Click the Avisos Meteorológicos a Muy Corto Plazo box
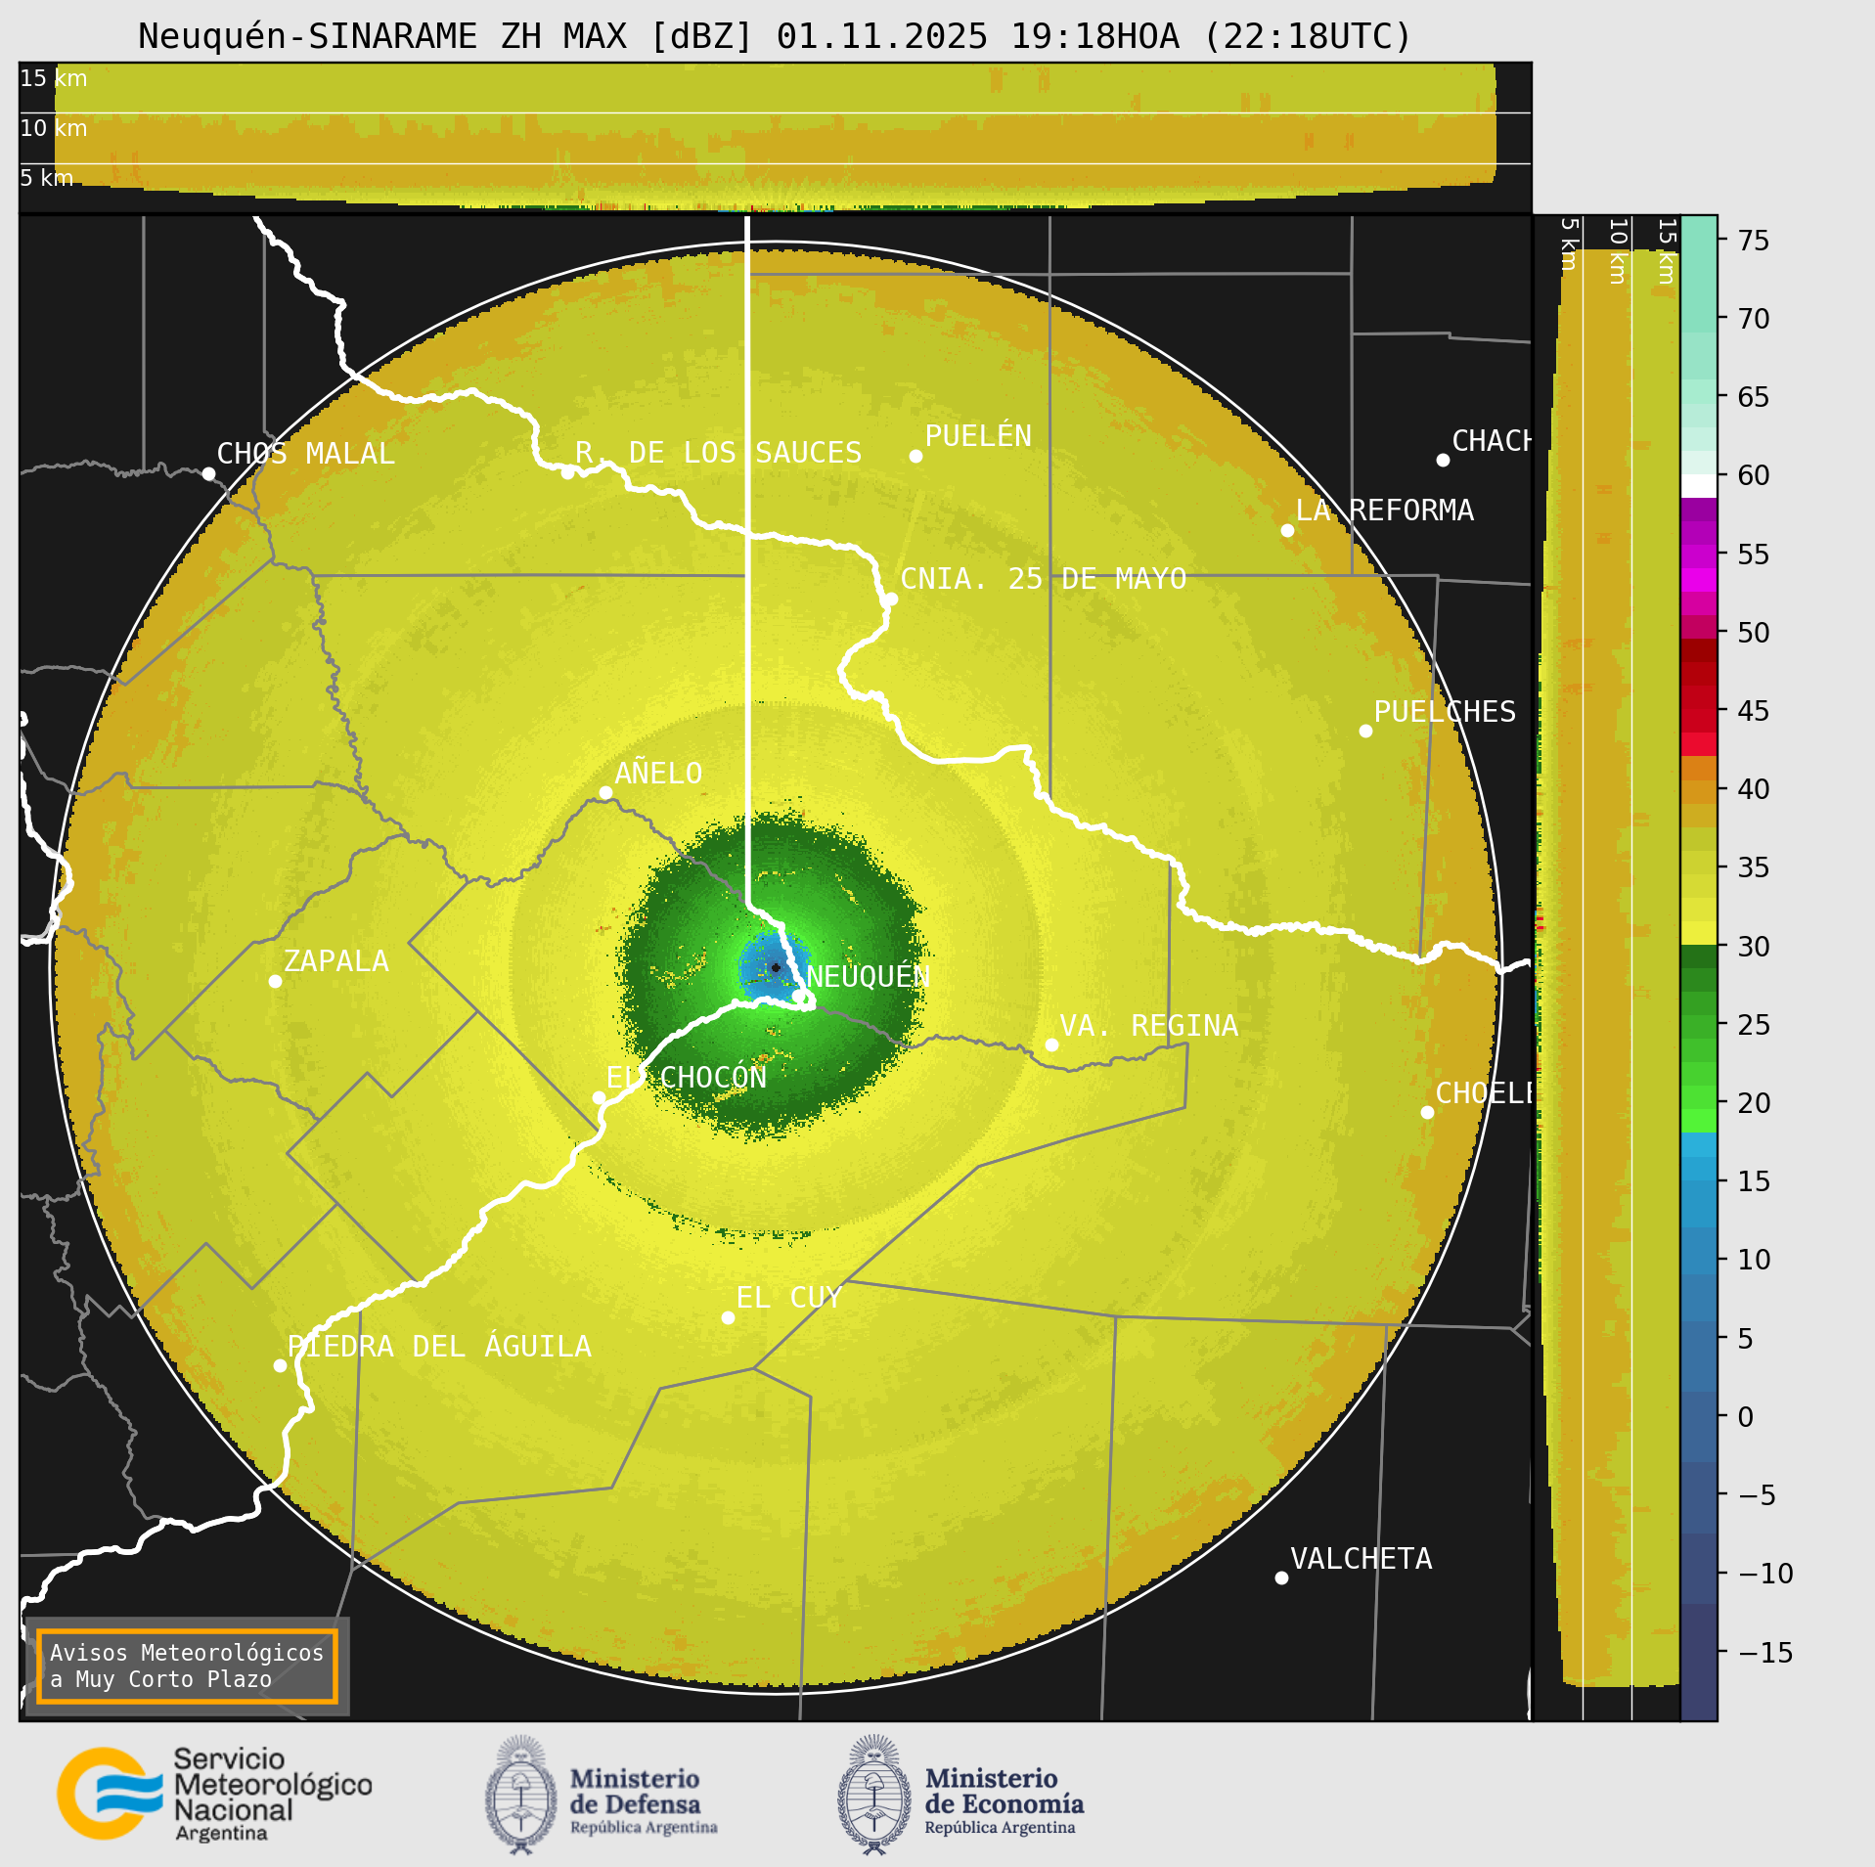Viewport: 1875px width, 1867px height. pos(187,1667)
